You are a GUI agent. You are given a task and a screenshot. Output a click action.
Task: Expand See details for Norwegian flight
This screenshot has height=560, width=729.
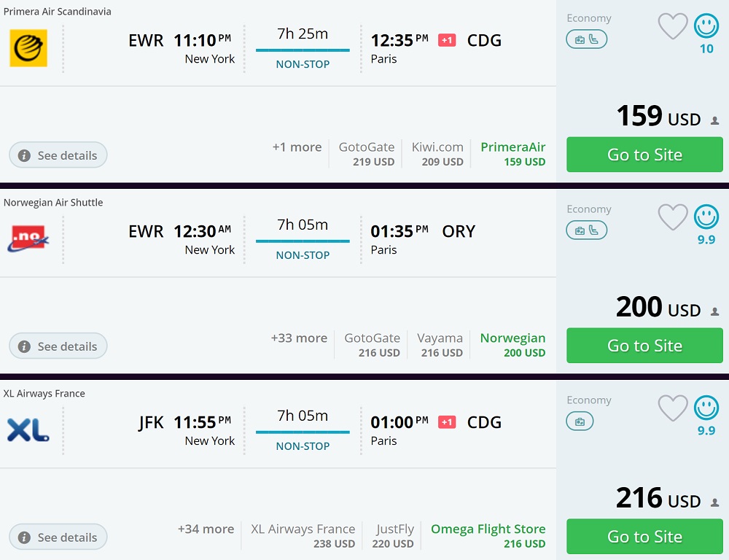click(58, 346)
